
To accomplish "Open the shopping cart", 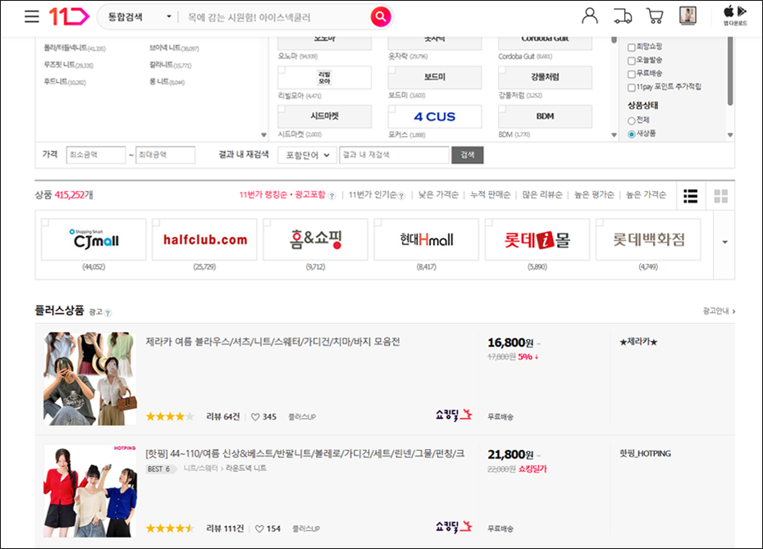I will [x=655, y=16].
